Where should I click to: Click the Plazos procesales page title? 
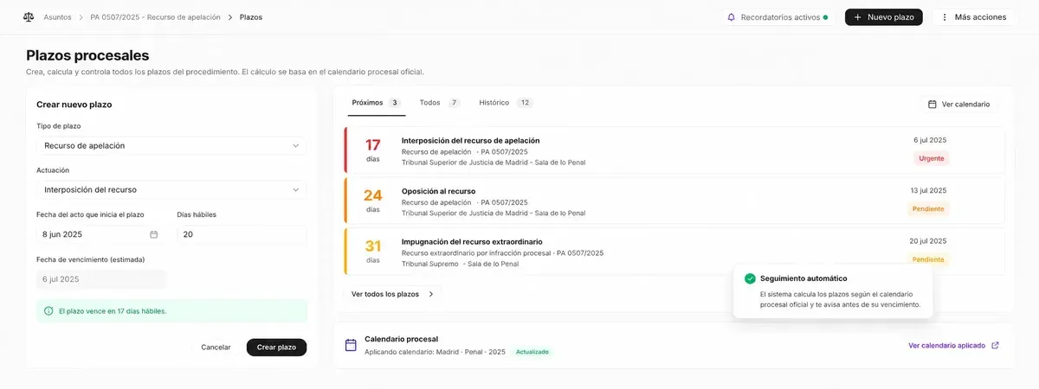click(x=87, y=55)
